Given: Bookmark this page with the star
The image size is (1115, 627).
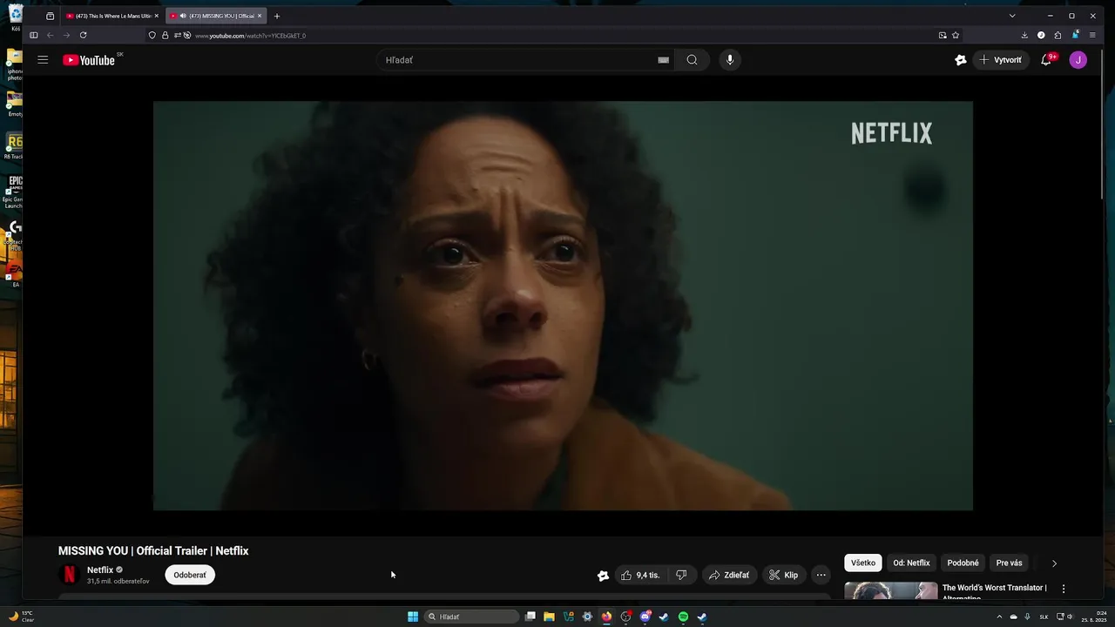Looking at the screenshot, I should click(x=956, y=35).
